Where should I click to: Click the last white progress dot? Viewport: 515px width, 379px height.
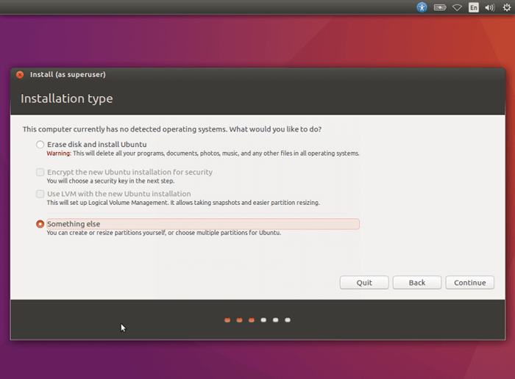[288, 320]
